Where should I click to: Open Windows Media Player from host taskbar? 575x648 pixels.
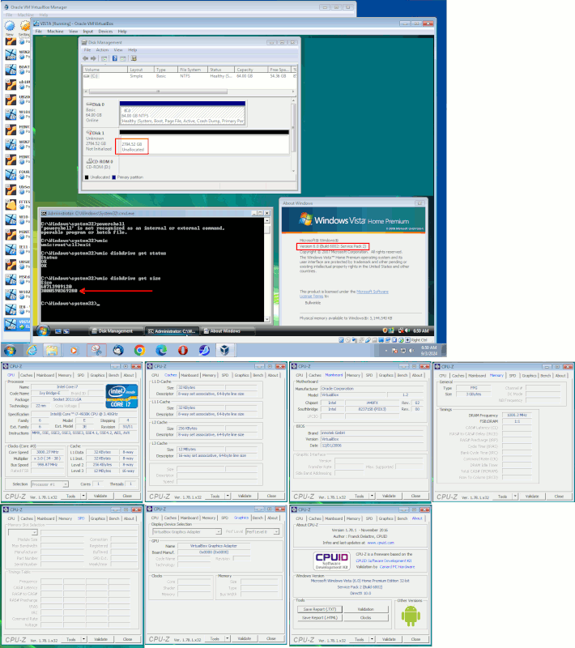tap(74, 351)
